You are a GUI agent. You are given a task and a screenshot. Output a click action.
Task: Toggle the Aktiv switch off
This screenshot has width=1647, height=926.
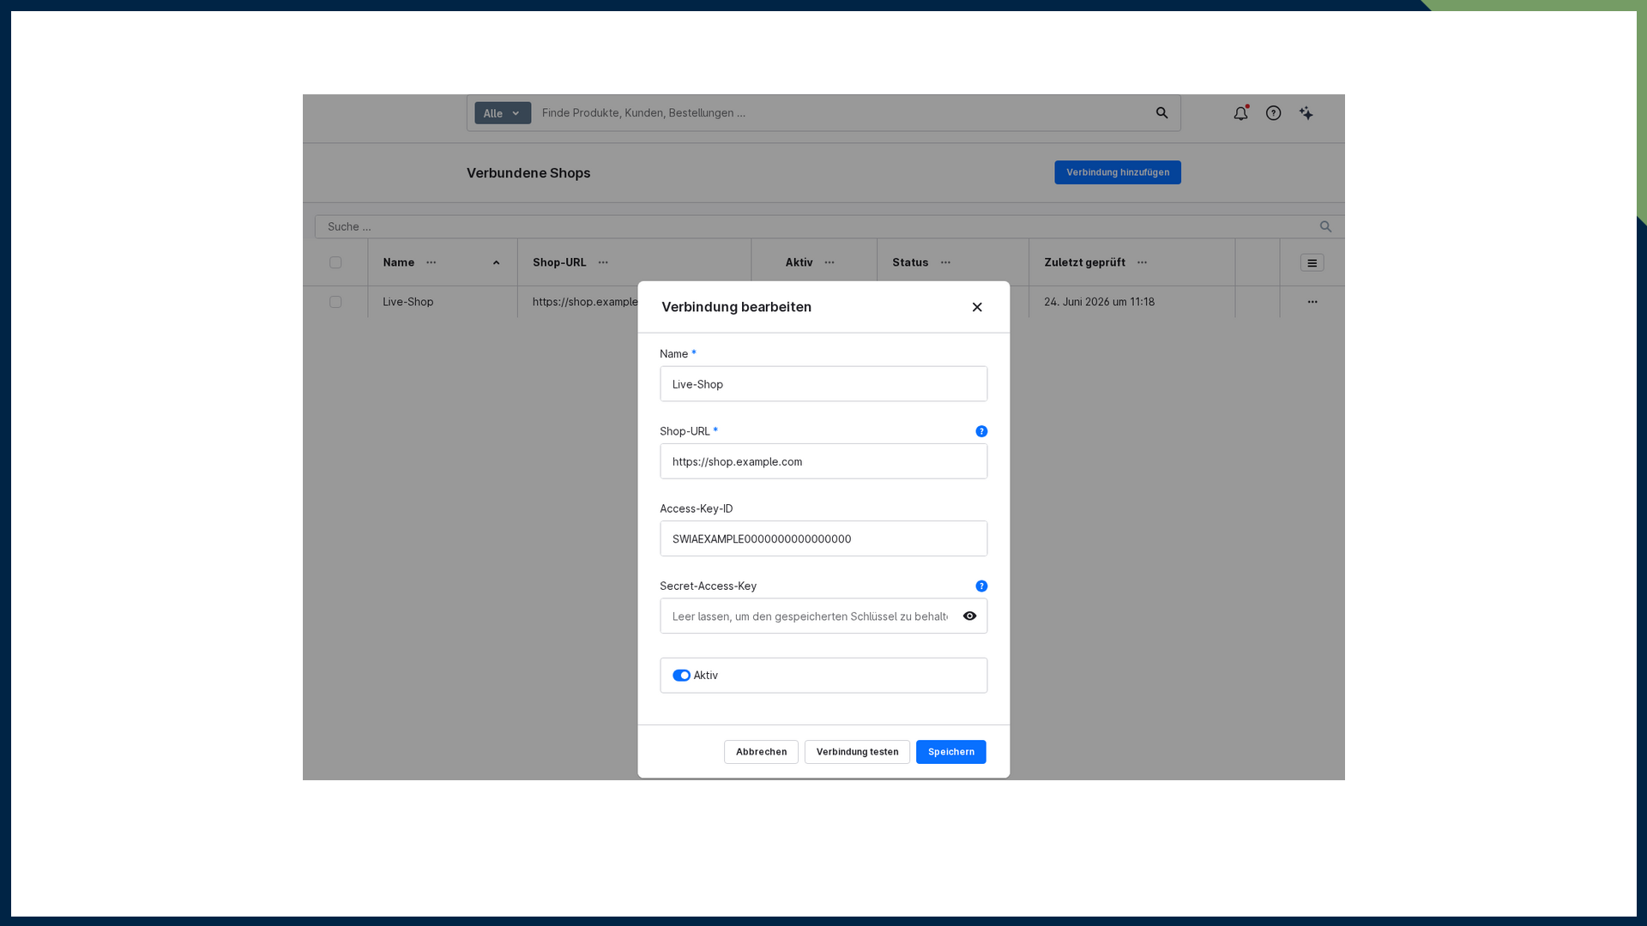pos(681,676)
